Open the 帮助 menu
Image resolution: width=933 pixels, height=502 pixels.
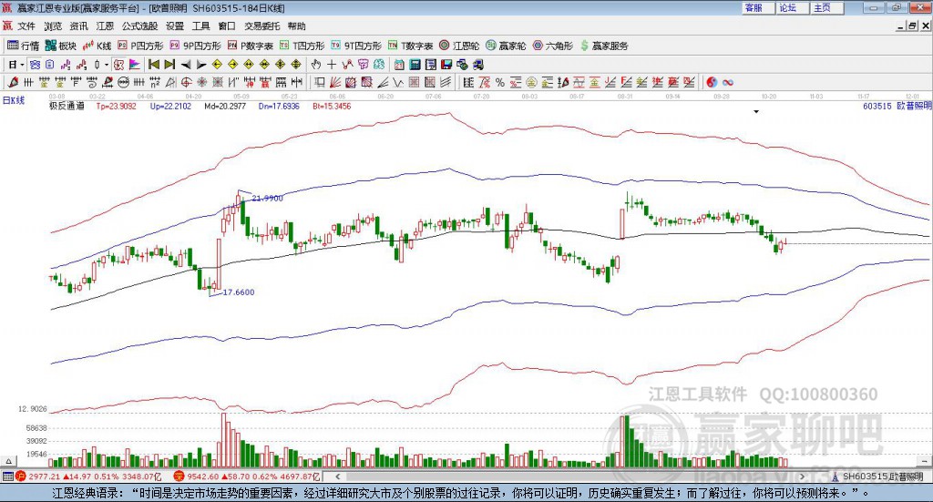coord(296,26)
